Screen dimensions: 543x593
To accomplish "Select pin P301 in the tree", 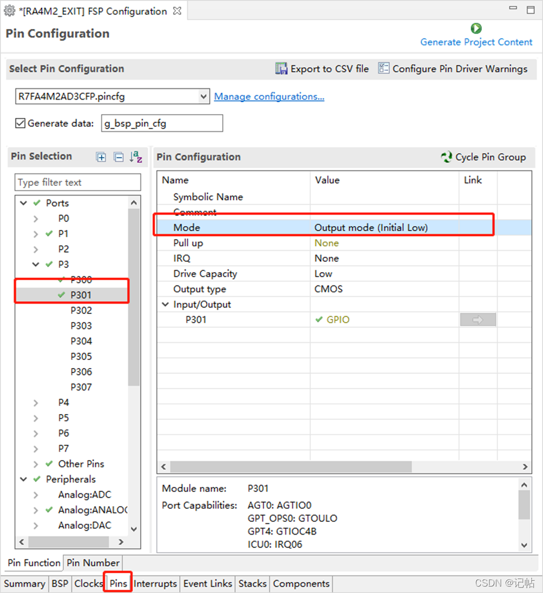I will [x=80, y=295].
